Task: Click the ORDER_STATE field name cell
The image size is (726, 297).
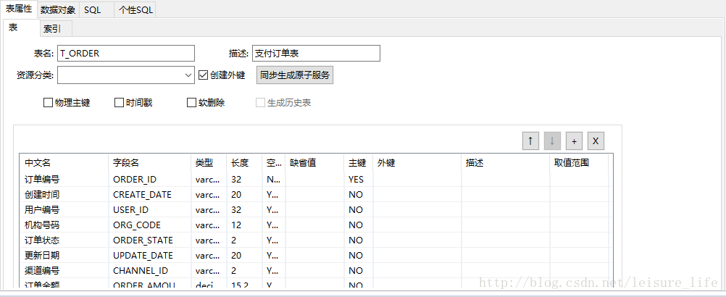Action: (x=149, y=240)
